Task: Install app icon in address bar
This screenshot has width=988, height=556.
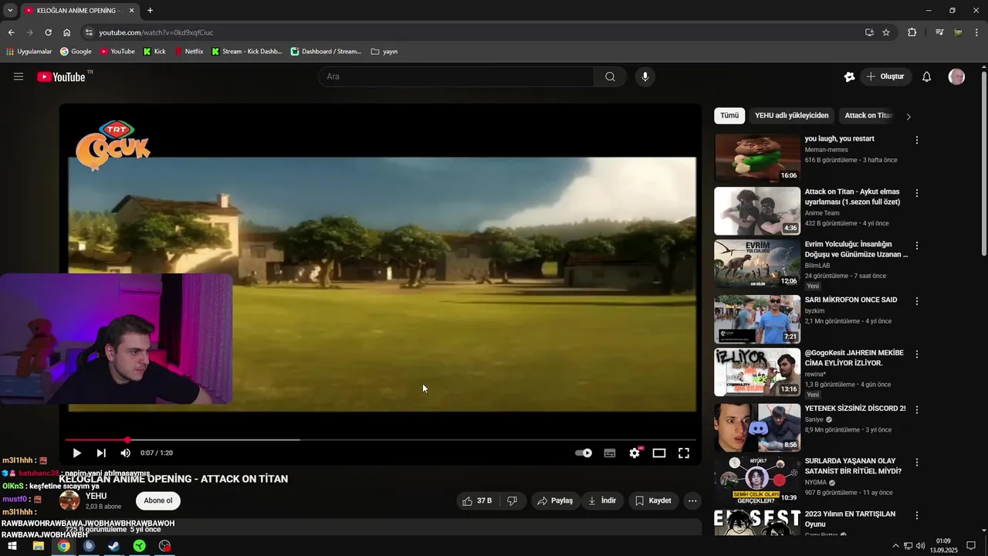Action: [869, 32]
